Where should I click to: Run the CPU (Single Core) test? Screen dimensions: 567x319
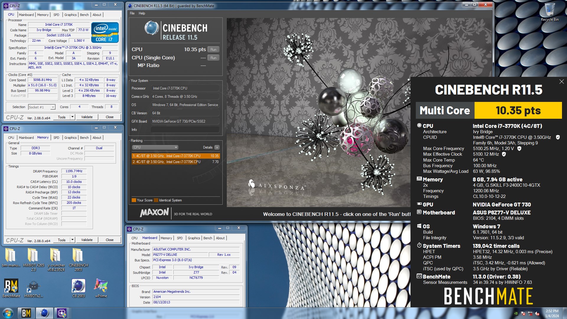[x=214, y=58]
